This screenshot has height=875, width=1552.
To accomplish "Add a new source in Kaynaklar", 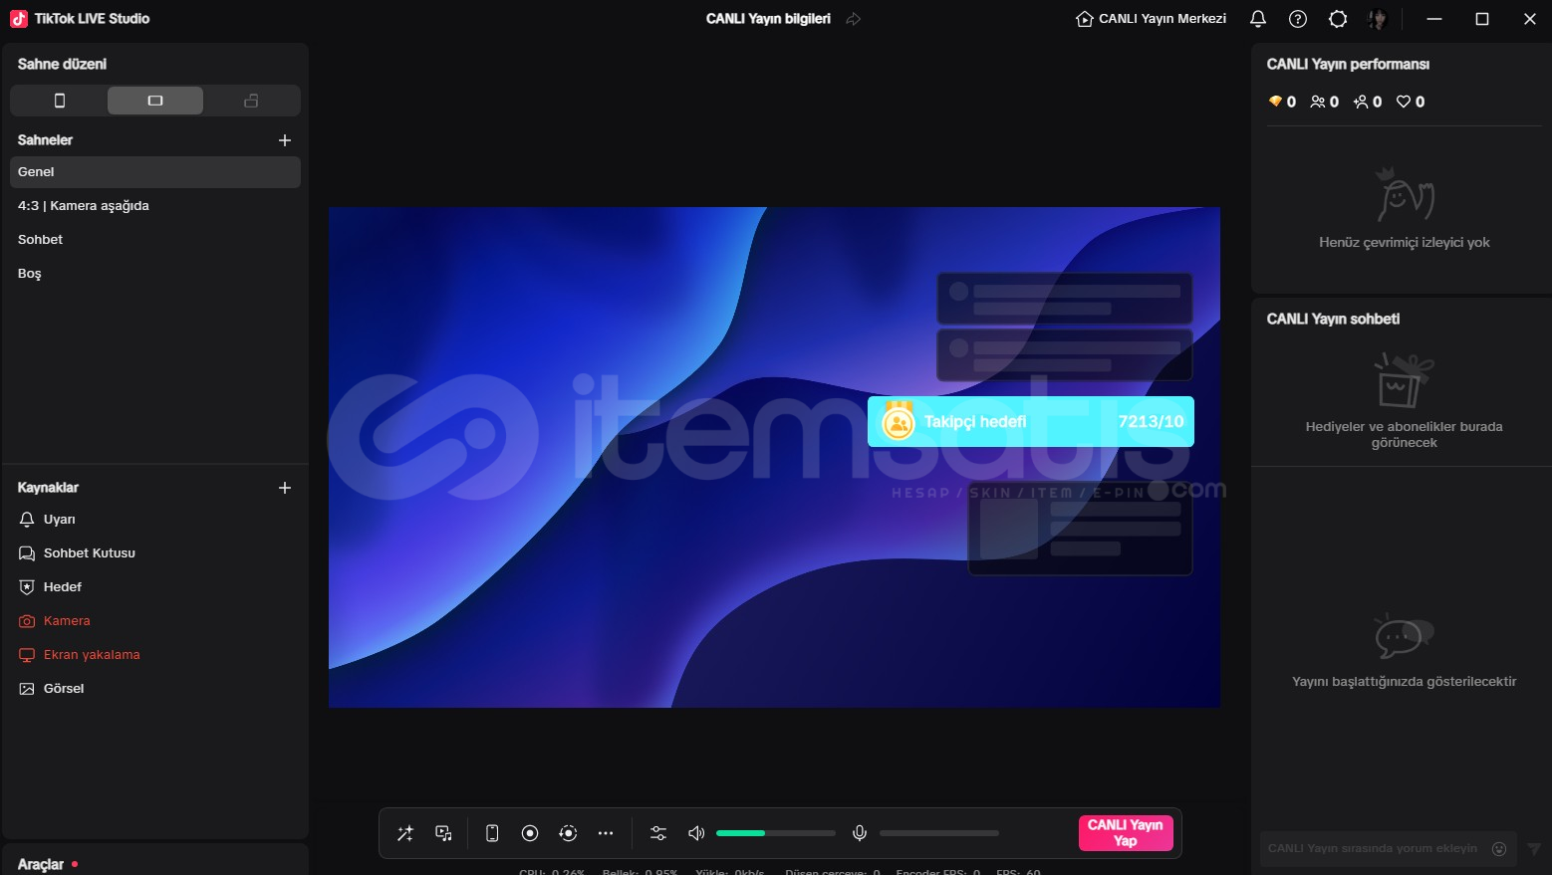I will point(285,488).
